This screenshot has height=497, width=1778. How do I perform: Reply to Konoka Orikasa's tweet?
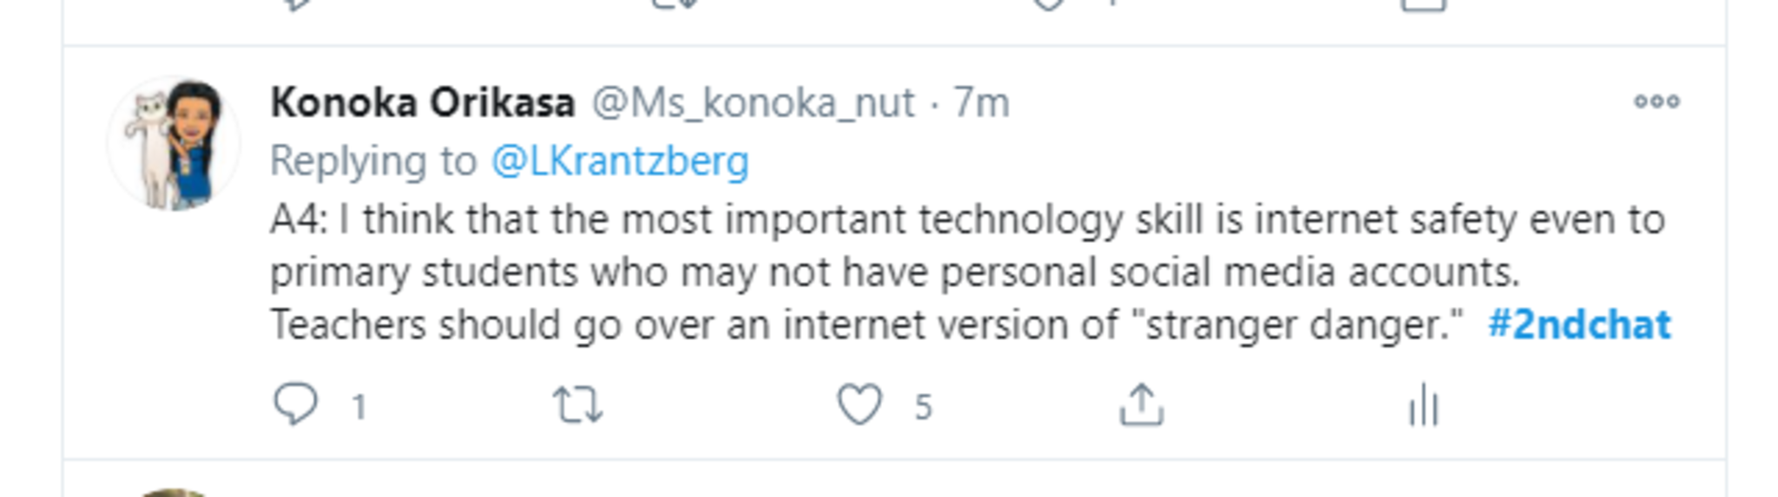pos(295,404)
